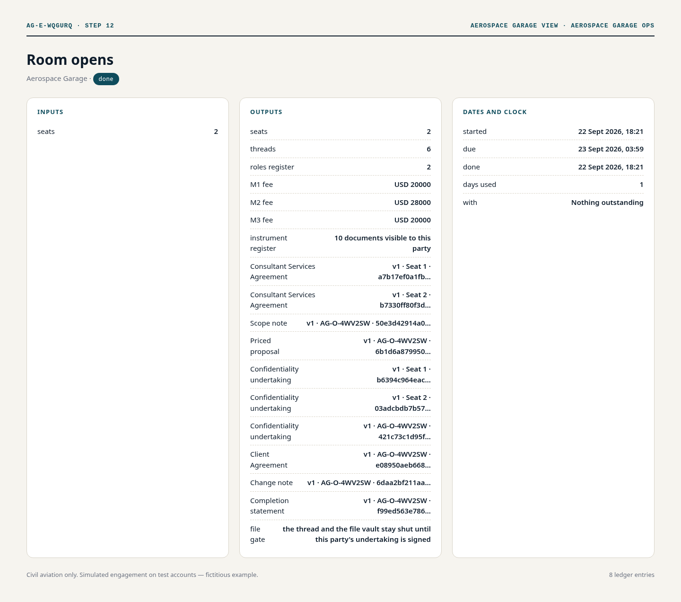Click the 'file gate' label
The image size is (681, 602).
[258, 534]
